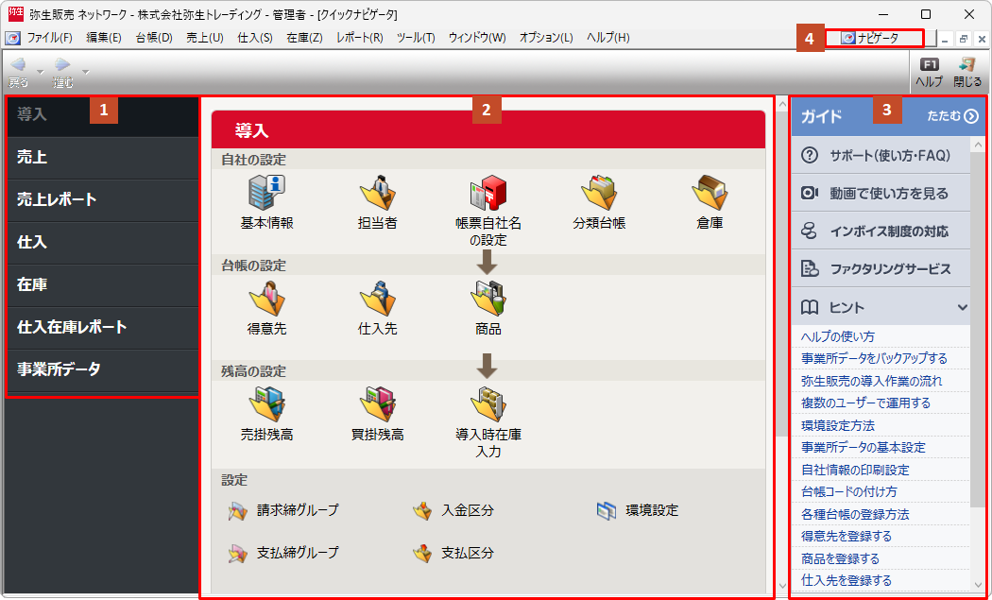992x600 pixels.
Task: Open the 分類台帳 icon
Action: (x=598, y=192)
